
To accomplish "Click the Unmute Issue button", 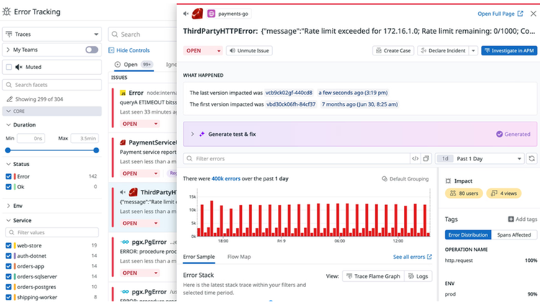I will click(249, 50).
